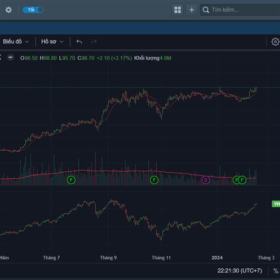Click the purple D dividend marker
The height and width of the screenshot is (280, 280).
(x=206, y=180)
